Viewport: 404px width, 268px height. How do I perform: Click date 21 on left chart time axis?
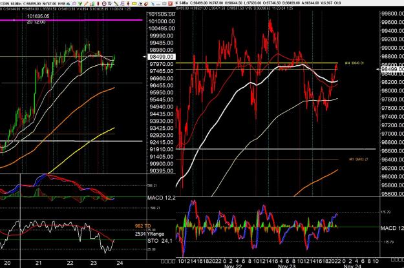pos(39,263)
